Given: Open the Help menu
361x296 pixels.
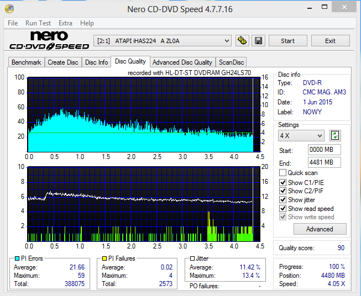Looking at the screenshot, I should [x=87, y=23].
